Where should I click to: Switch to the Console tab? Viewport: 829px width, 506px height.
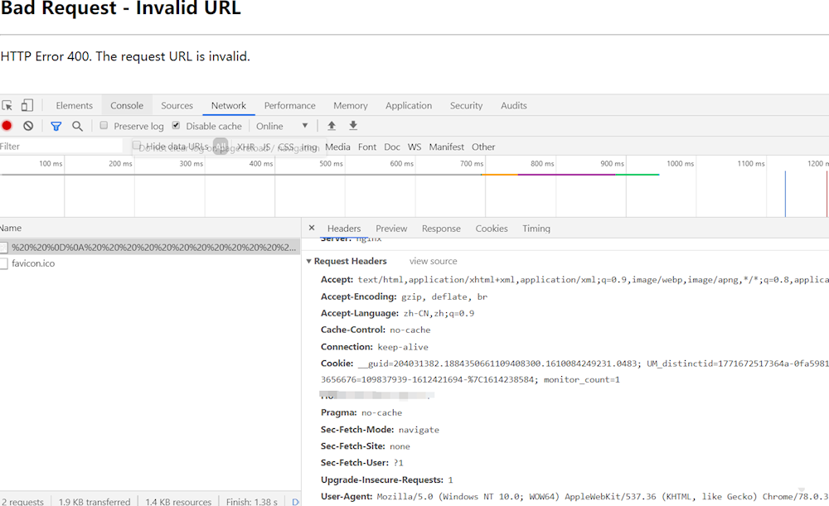point(127,106)
